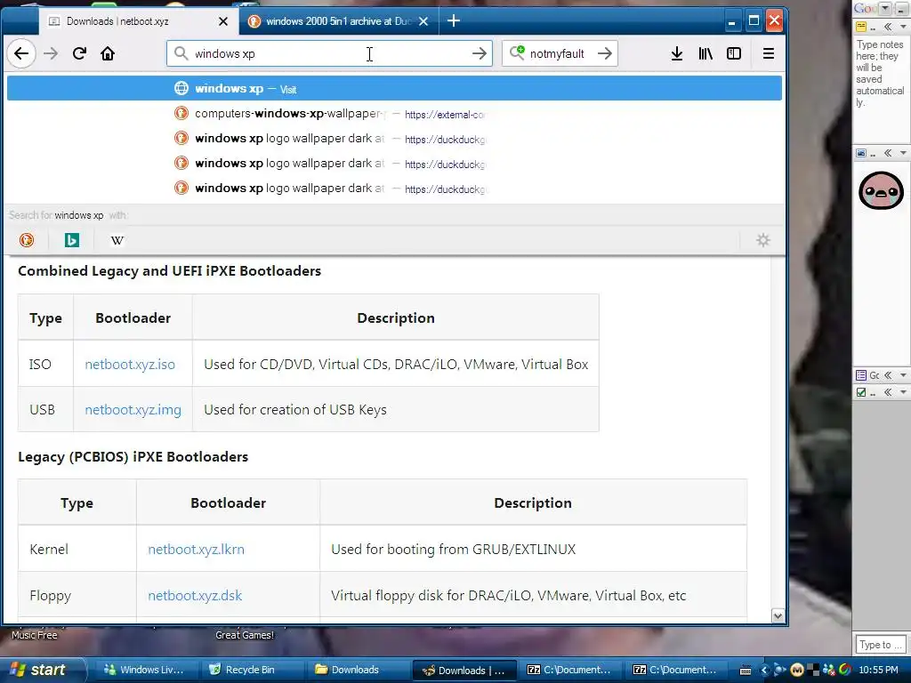Viewport: 911px width, 683px height.
Task: Reload the current page
Action: (x=79, y=54)
